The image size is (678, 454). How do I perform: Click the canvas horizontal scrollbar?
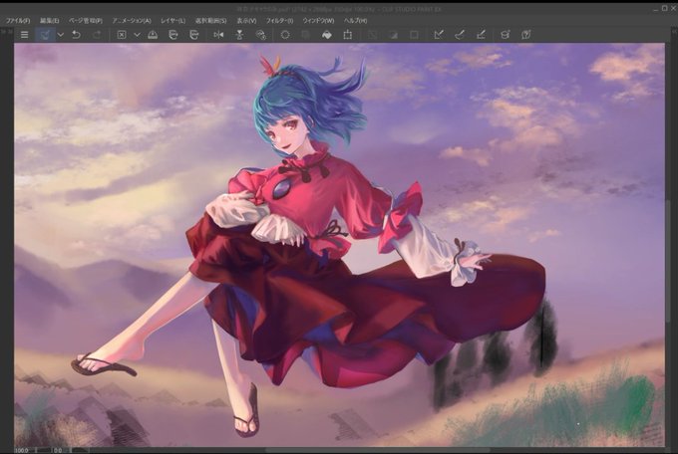pos(376,450)
